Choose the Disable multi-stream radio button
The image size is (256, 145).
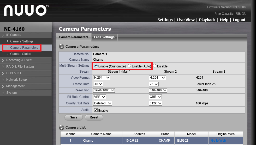pyautogui.click(x=155, y=66)
